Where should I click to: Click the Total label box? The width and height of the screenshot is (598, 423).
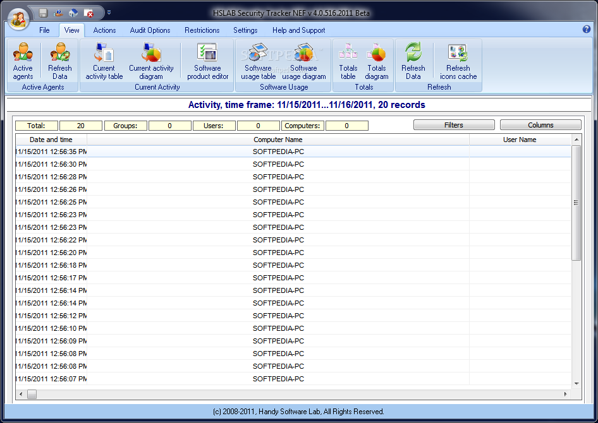pyautogui.click(x=37, y=126)
